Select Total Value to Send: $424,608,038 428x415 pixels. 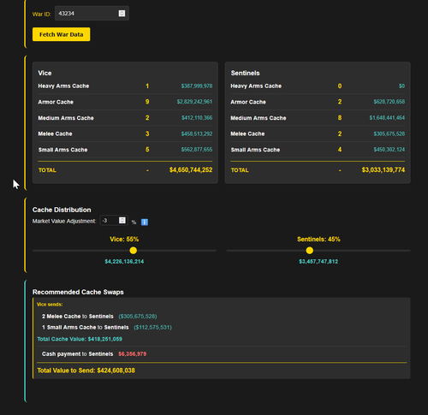click(86, 371)
